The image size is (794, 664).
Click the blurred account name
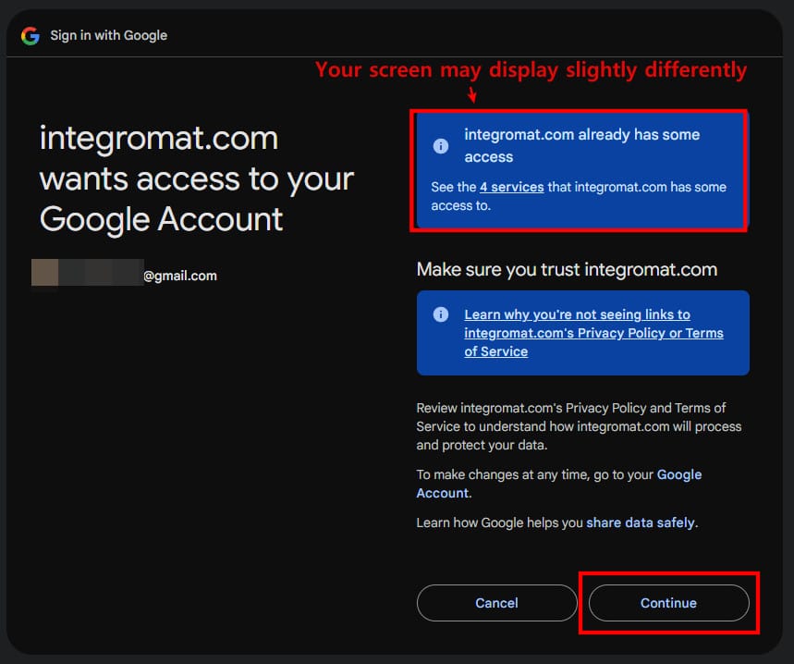point(85,274)
